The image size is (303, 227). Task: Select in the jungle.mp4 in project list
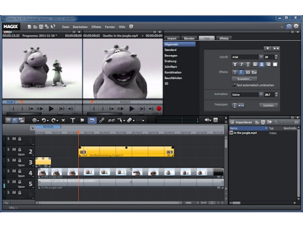245,133
